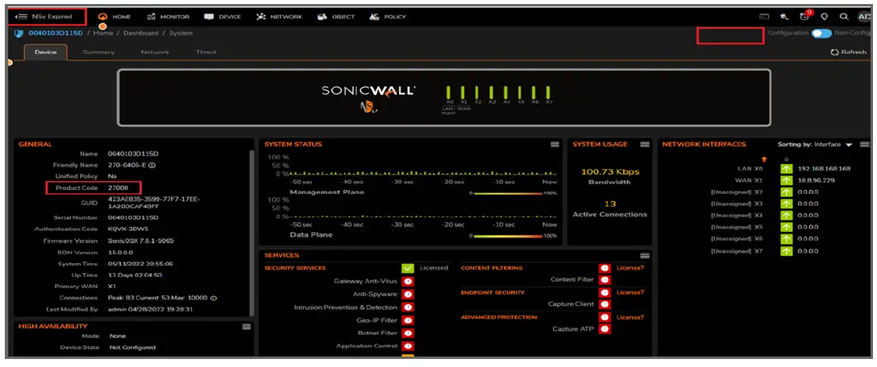Click the red alert icon next to Geo-IP Filter
The height and width of the screenshot is (367, 877).
408,320
